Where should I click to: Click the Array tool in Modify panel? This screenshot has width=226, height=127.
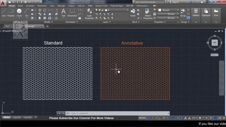click(x=49, y=18)
